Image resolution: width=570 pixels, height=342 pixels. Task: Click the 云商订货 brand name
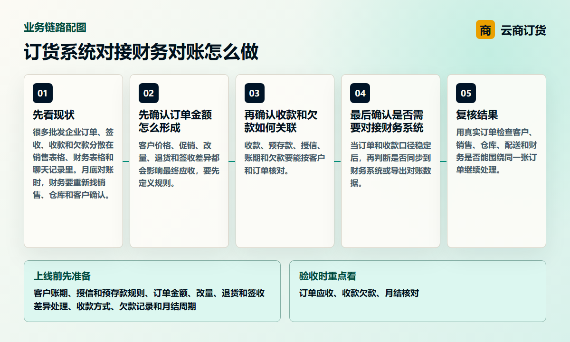(x=523, y=30)
